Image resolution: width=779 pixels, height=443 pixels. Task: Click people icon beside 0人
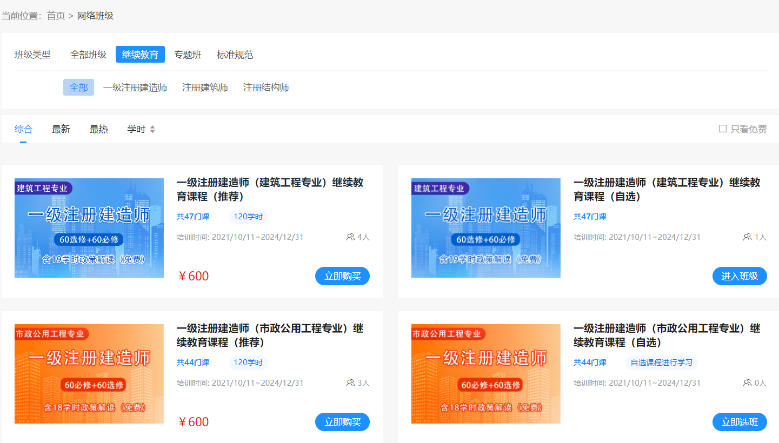[x=748, y=383]
